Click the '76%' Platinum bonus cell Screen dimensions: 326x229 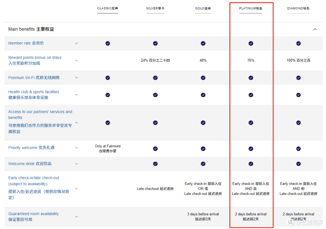(251, 60)
